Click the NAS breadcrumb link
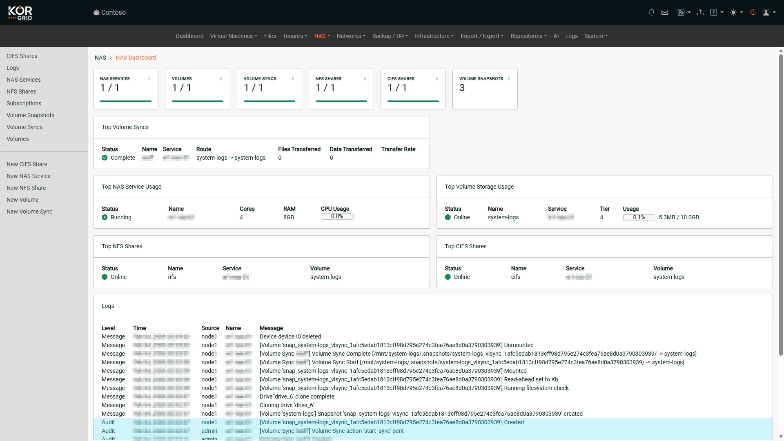Screen dimensions: 784x441 point(100,58)
